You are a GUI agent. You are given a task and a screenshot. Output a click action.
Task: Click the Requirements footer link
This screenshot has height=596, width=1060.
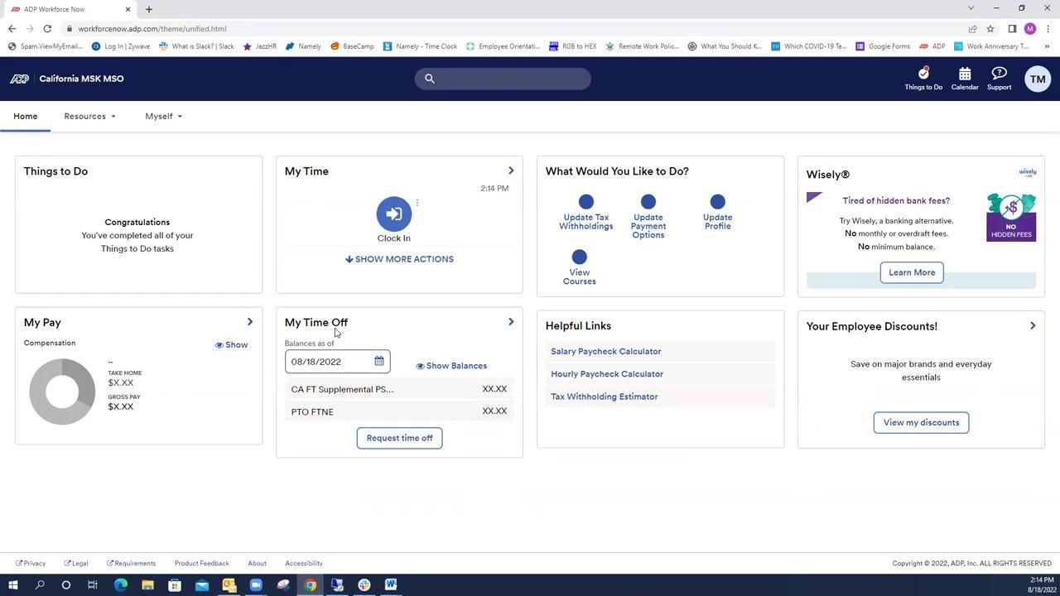131,563
